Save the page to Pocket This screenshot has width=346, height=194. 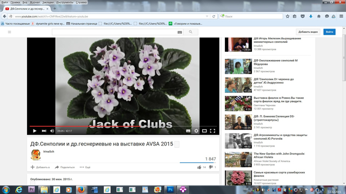[x=303, y=16]
